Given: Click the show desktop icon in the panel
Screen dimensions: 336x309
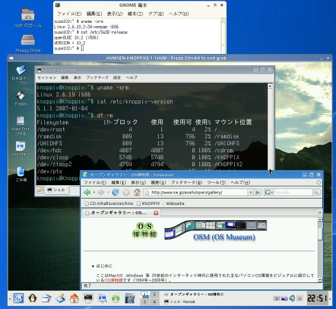Looking at the screenshot, I should tap(60, 298).
